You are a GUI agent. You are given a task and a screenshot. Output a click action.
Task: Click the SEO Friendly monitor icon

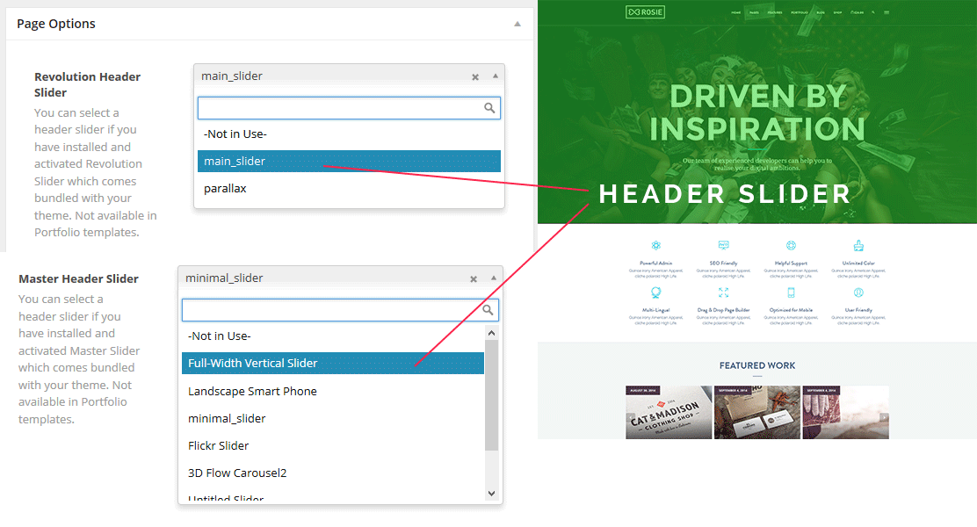tap(723, 246)
